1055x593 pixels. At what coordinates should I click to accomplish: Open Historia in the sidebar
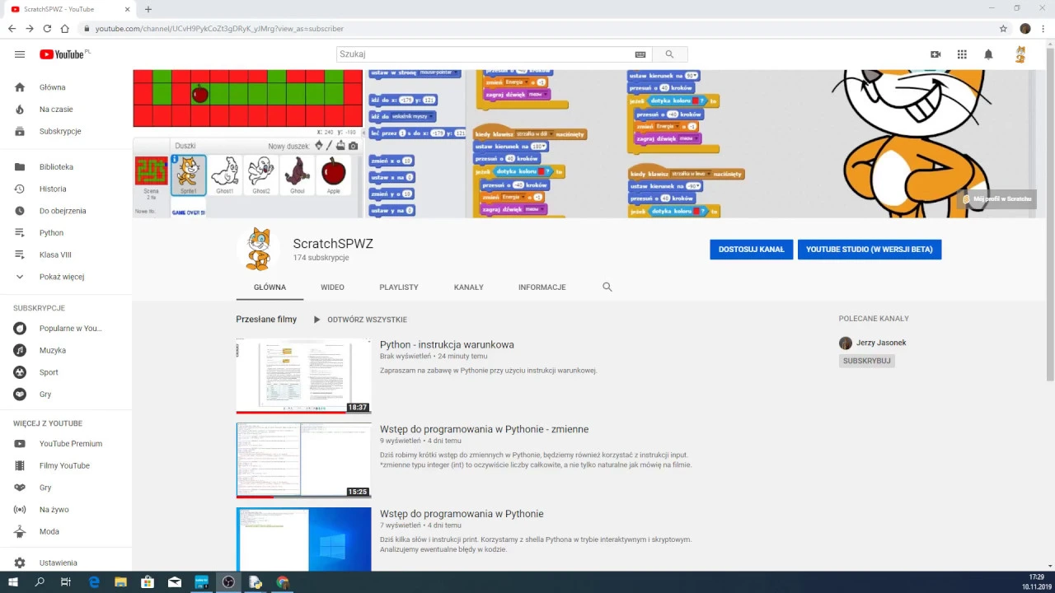click(53, 189)
